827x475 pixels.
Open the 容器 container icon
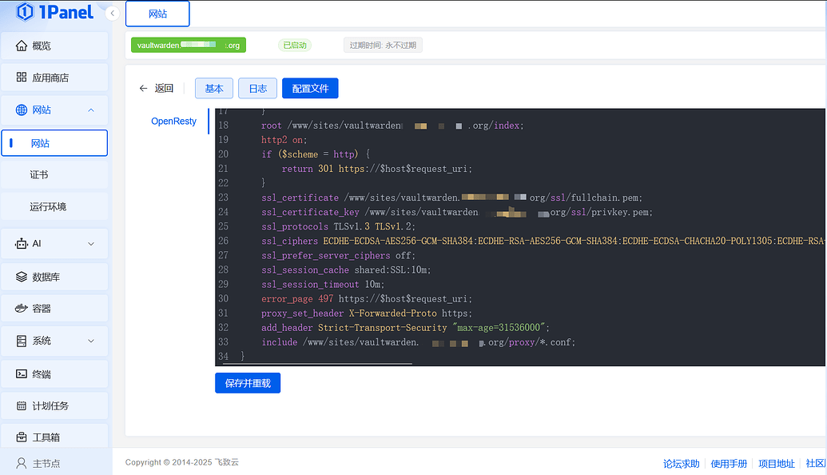pos(22,309)
